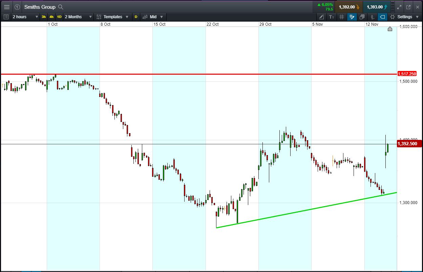Open the hamburger main menu
The image size is (423, 272).
point(6,7)
